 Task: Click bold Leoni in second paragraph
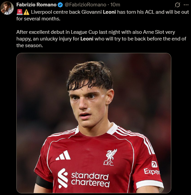pyautogui.click(x=87, y=39)
